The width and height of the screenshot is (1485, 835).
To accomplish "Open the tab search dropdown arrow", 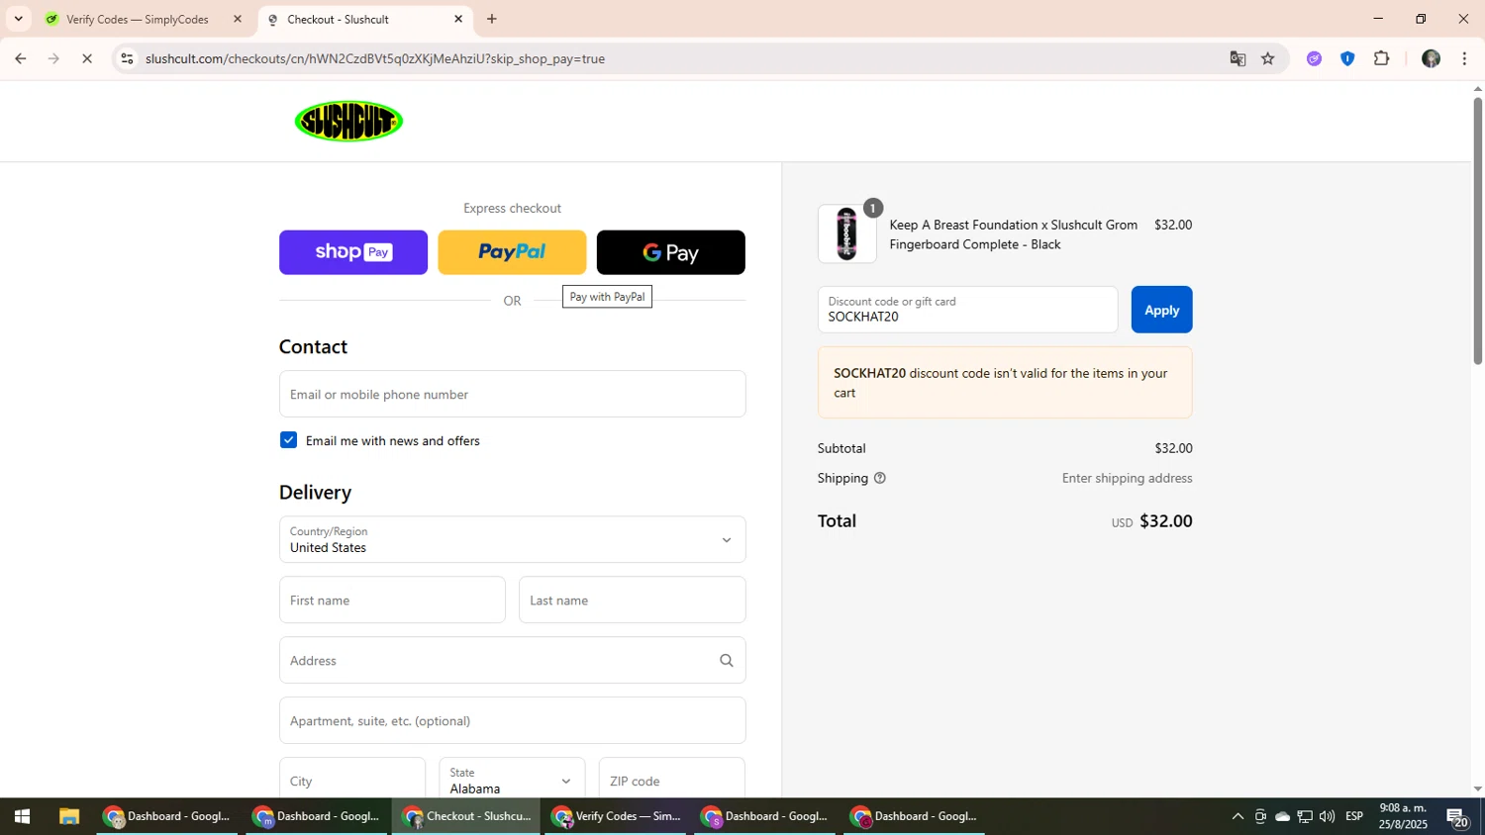I will 18,19.
